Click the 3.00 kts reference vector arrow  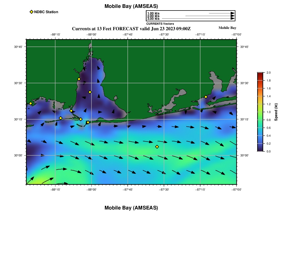[198, 19]
